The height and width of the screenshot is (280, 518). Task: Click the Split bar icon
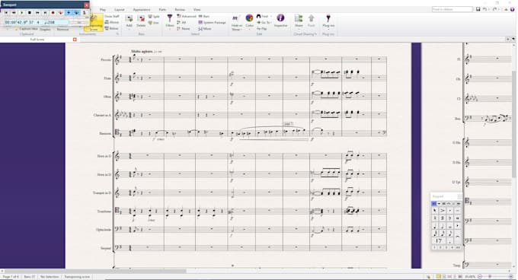tap(154, 17)
